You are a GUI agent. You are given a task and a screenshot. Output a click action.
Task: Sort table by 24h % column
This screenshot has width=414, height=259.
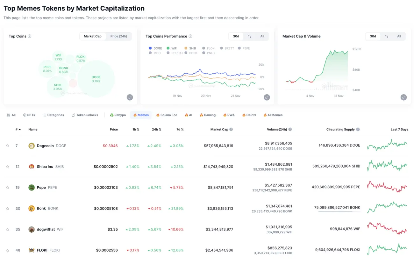point(156,129)
